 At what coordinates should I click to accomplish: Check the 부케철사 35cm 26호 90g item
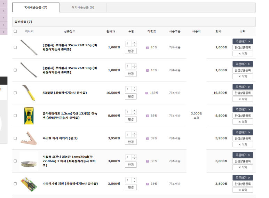tap(15, 70)
